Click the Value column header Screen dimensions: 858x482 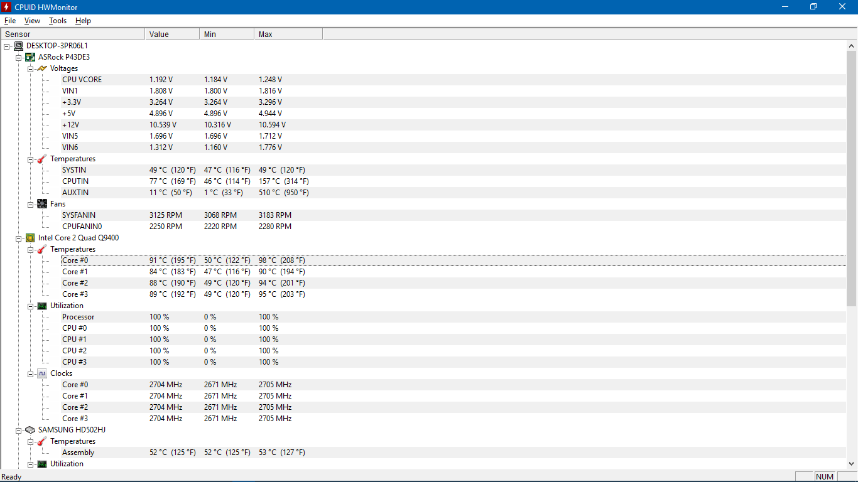172,34
